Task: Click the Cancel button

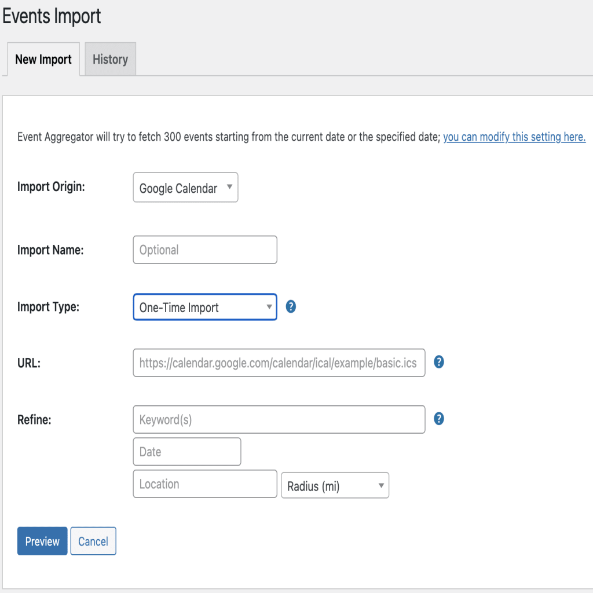Action: click(x=93, y=541)
